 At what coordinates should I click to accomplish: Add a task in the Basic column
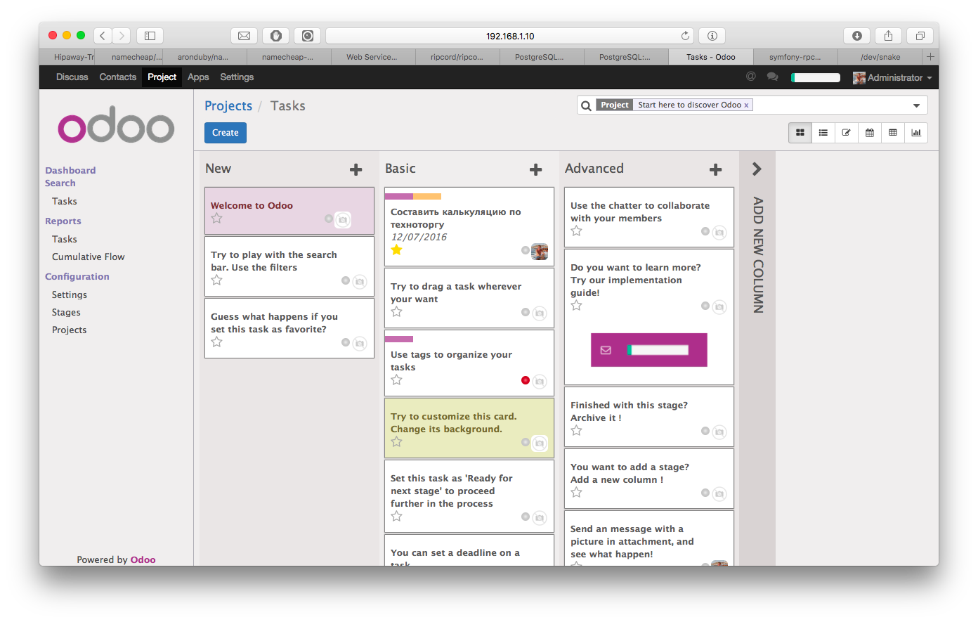535,169
